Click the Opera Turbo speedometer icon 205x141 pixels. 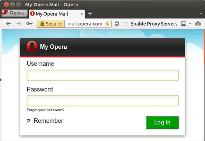pos(198,23)
